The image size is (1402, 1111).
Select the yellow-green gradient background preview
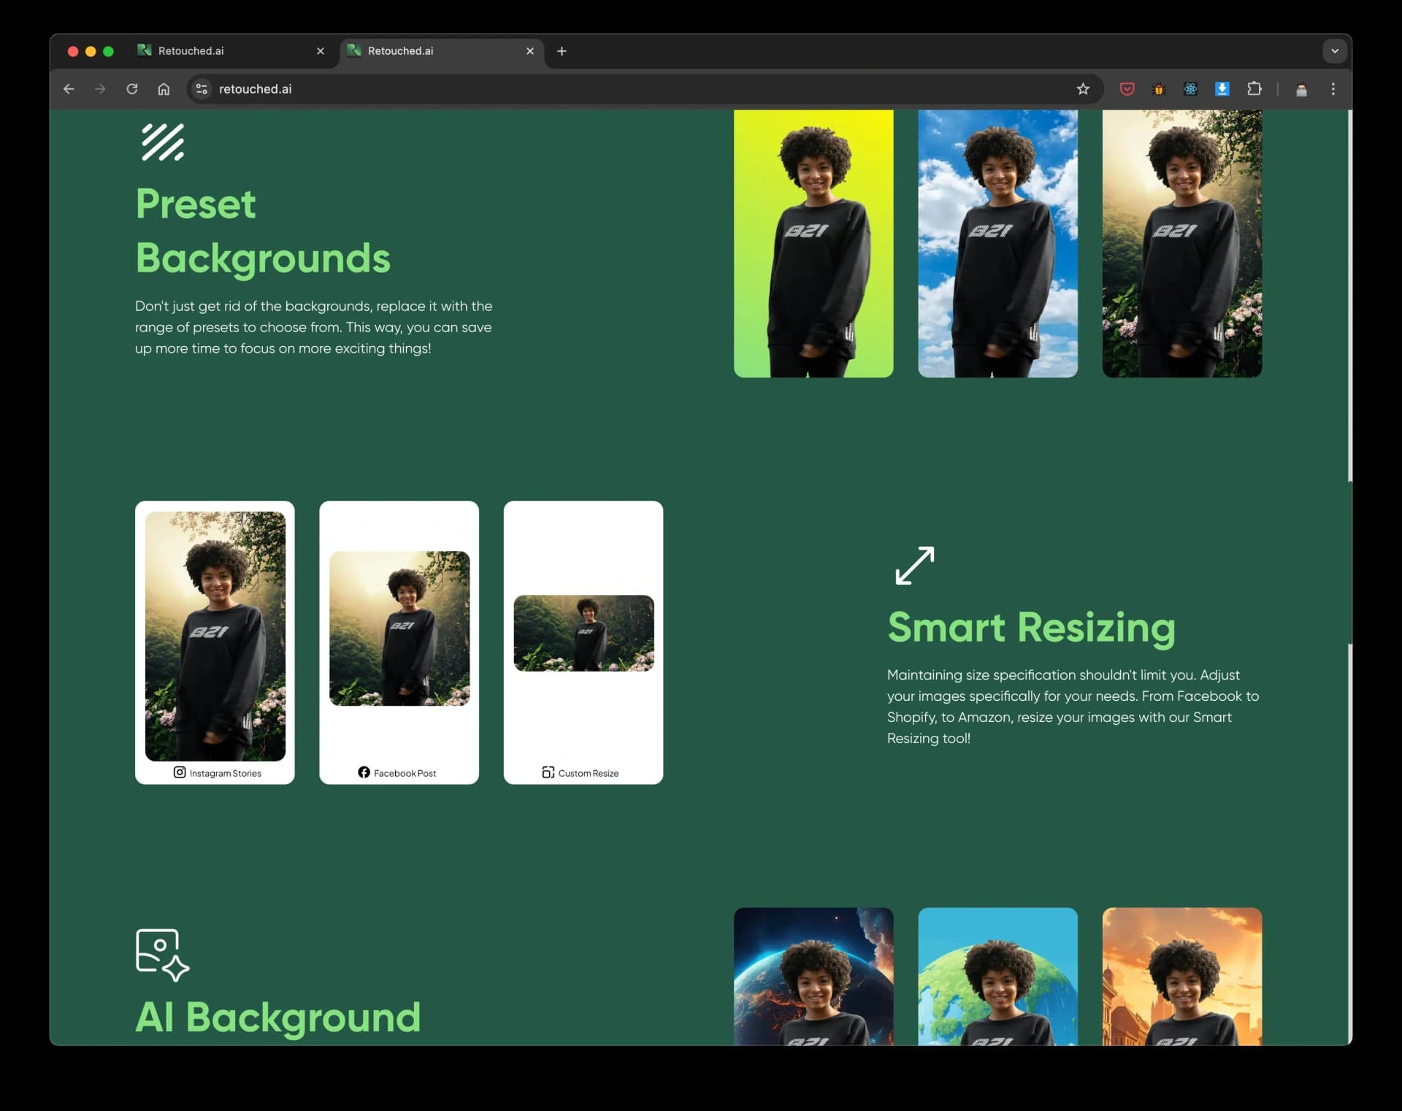pos(813,244)
